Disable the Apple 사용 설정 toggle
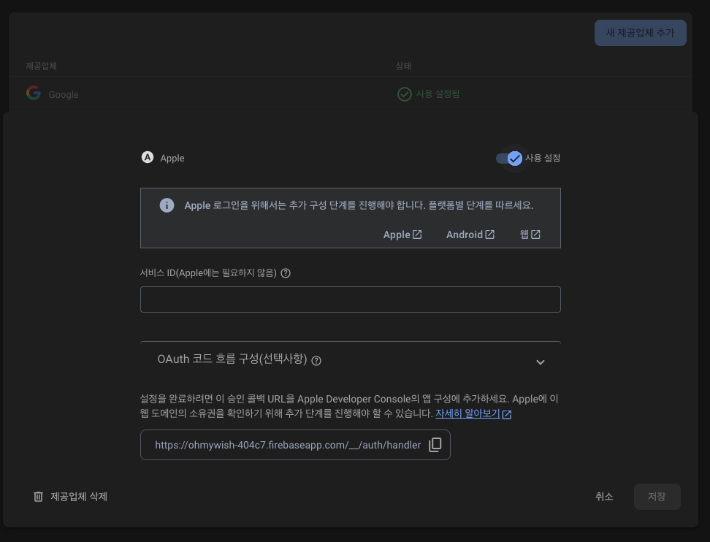Image resolution: width=710 pixels, height=542 pixels. (509, 158)
